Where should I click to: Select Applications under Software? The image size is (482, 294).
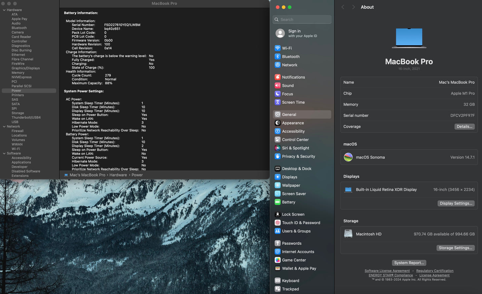21,162
